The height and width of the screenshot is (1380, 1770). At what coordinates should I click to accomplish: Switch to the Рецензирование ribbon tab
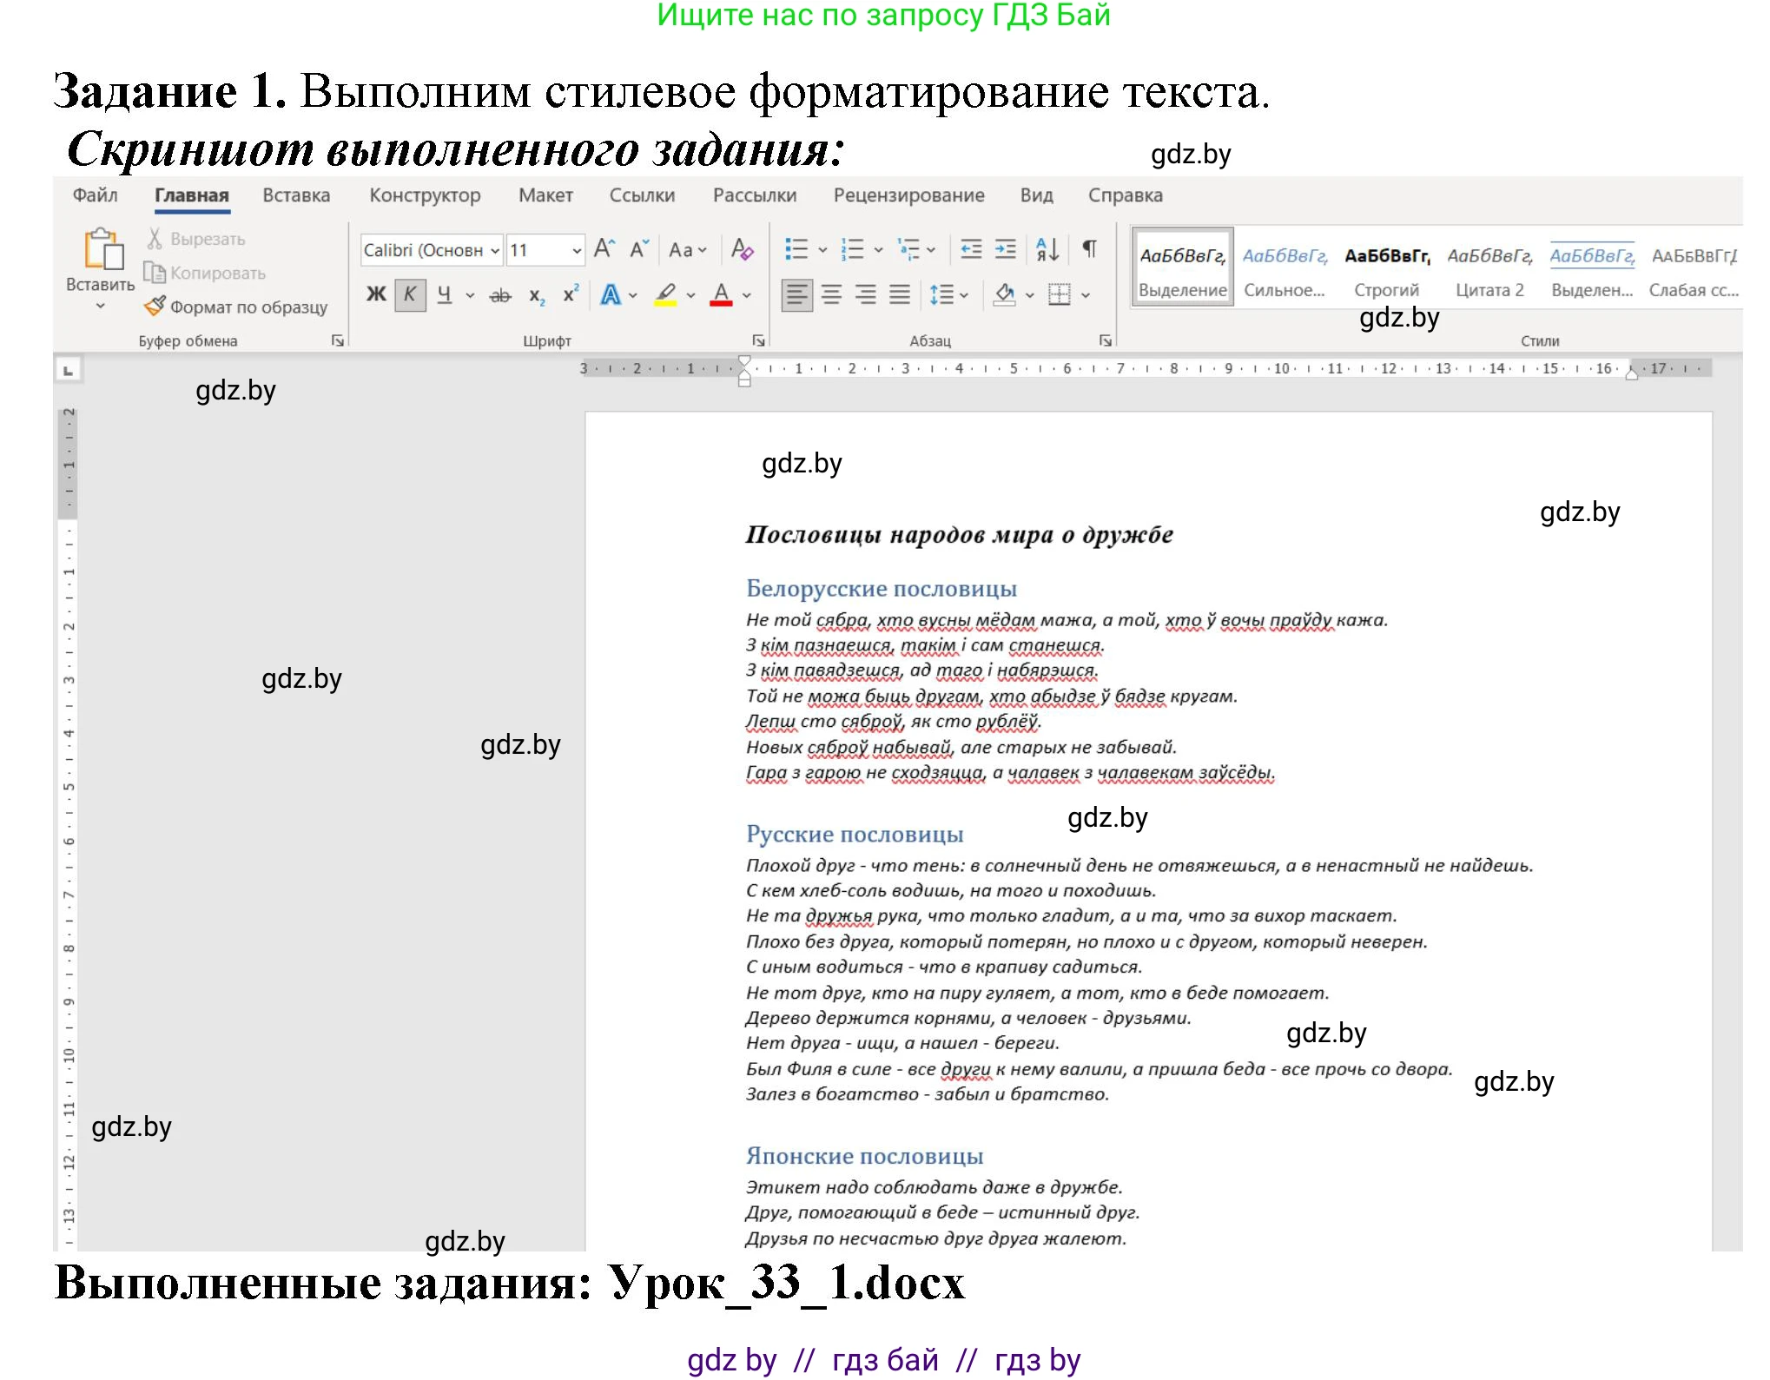coord(908,196)
